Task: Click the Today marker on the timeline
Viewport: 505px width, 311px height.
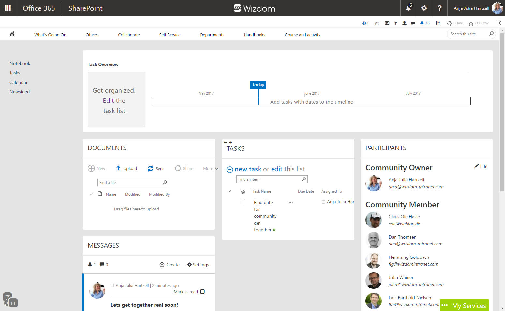Action: point(258,85)
